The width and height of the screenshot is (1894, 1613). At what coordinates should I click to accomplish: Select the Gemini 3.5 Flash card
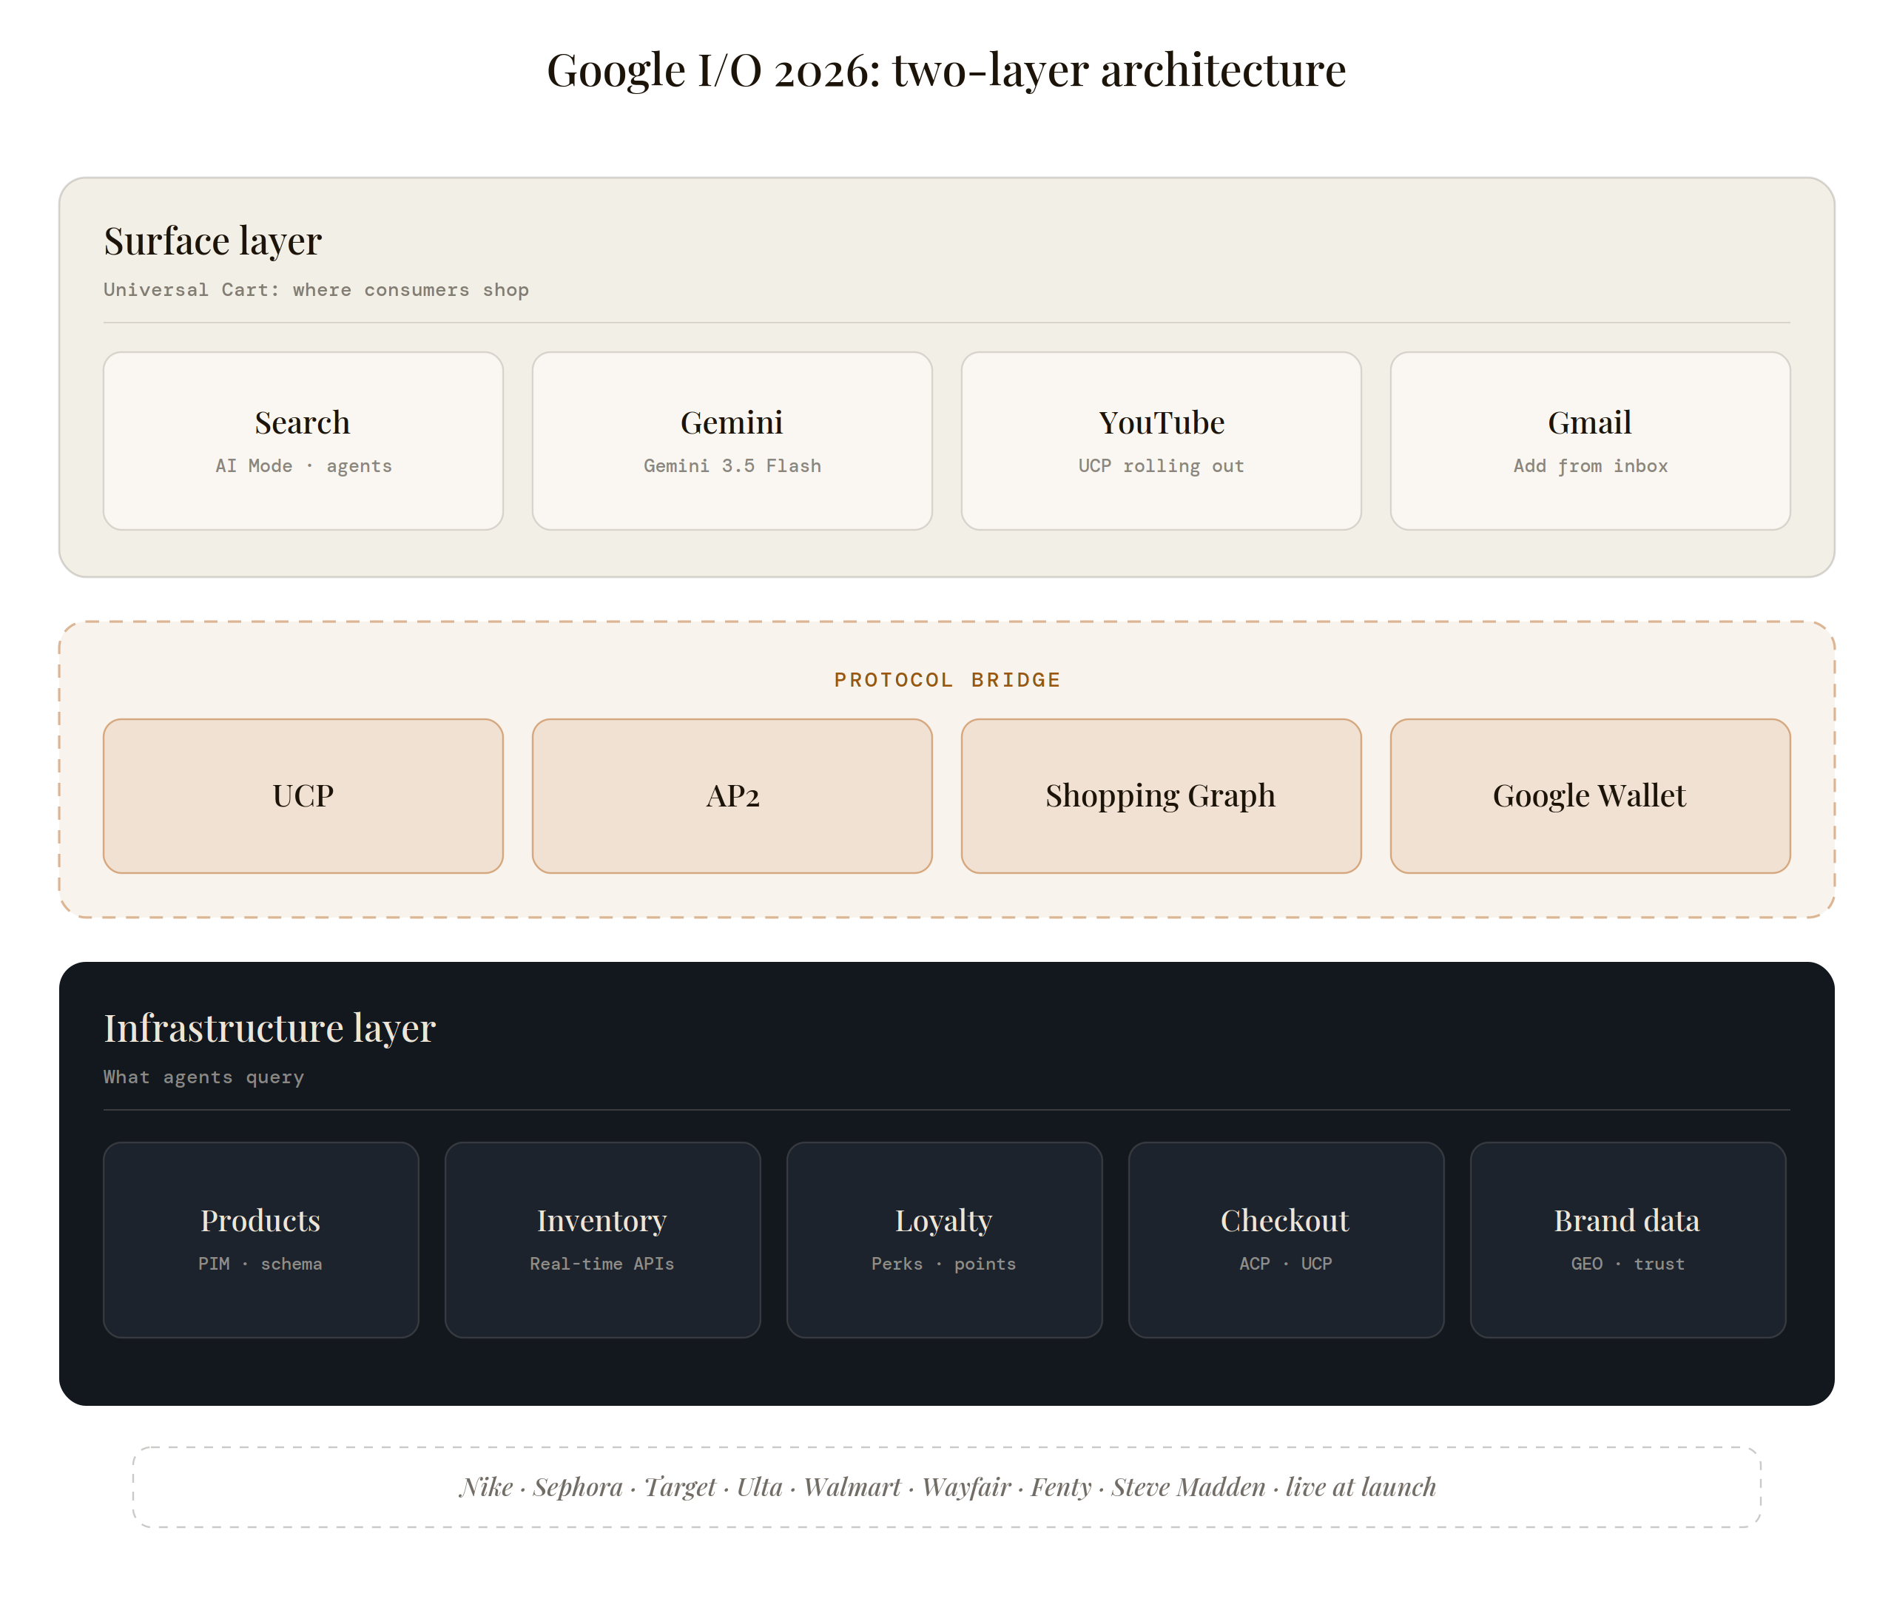click(732, 441)
